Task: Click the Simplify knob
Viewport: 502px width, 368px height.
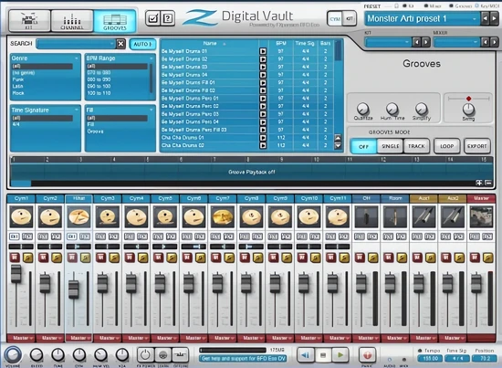Action: click(x=422, y=109)
